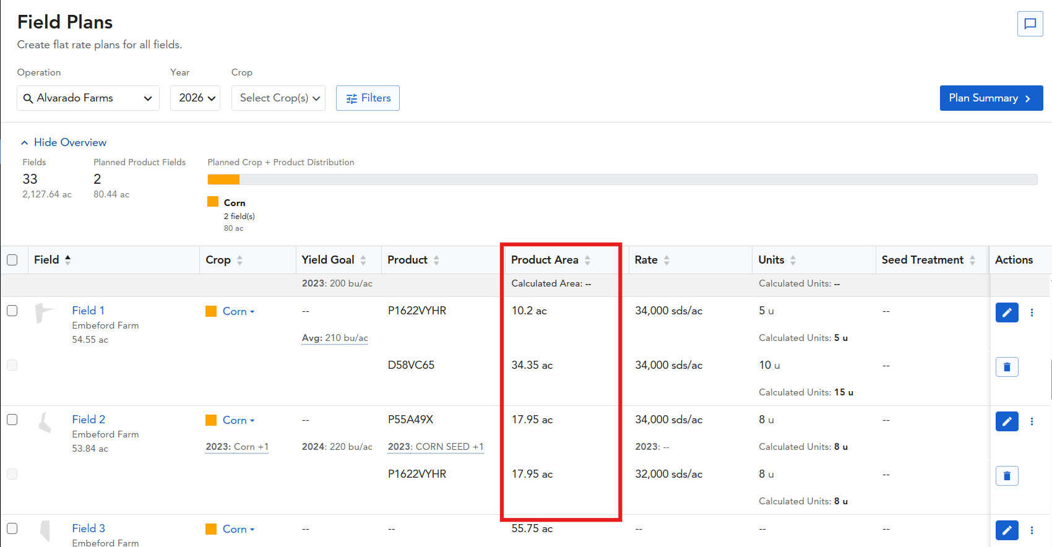Open the Select Crop(s) dropdown
This screenshot has width=1052, height=547.
tap(278, 98)
